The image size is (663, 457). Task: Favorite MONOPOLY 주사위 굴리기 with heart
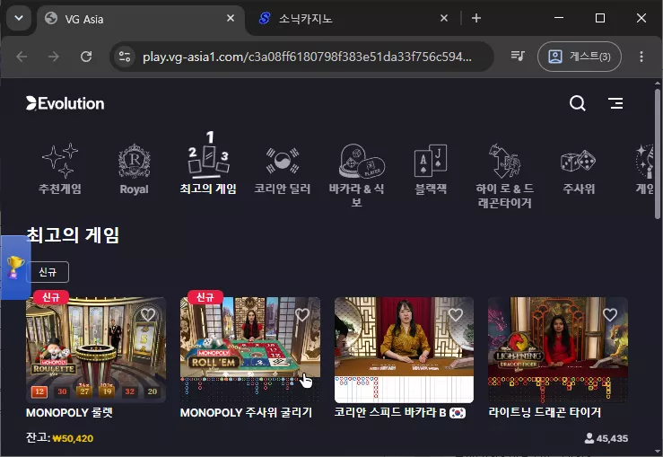(x=302, y=314)
